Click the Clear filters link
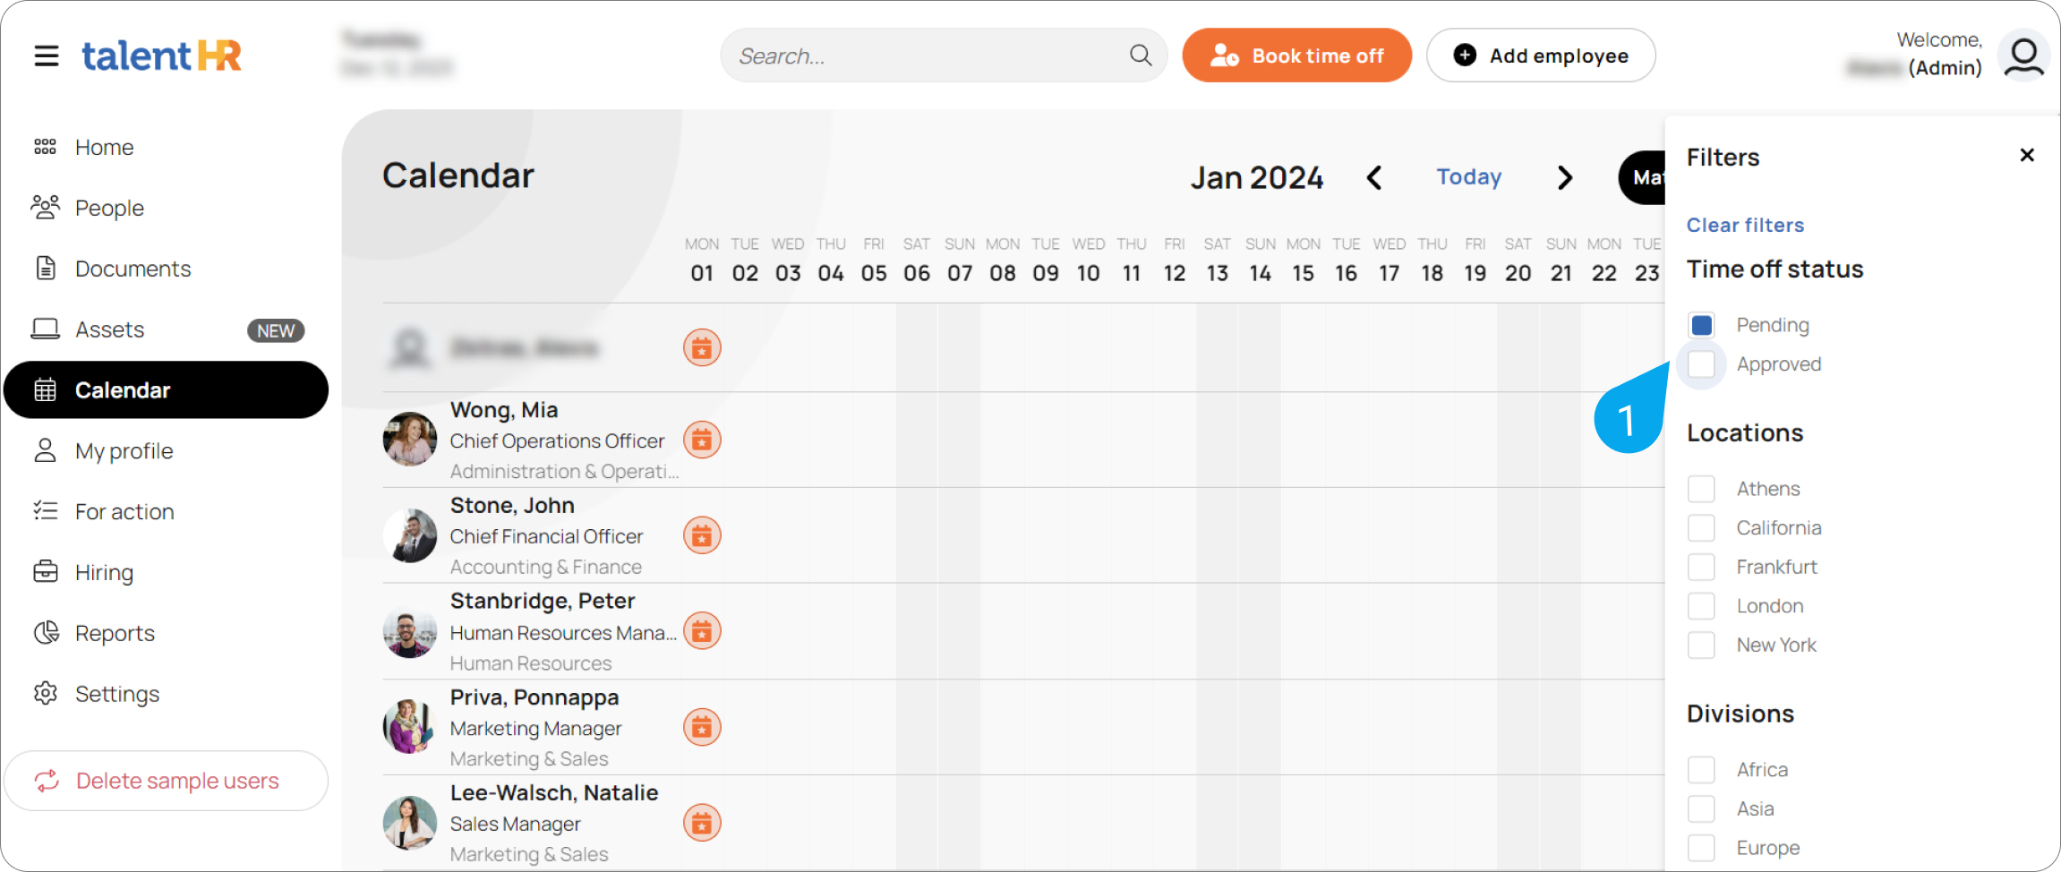Screen dimensions: 2061x872 1745,225
